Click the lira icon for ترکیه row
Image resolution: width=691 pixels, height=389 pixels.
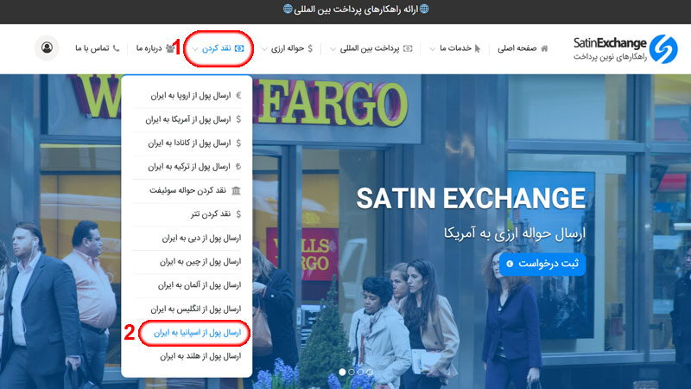(238, 166)
